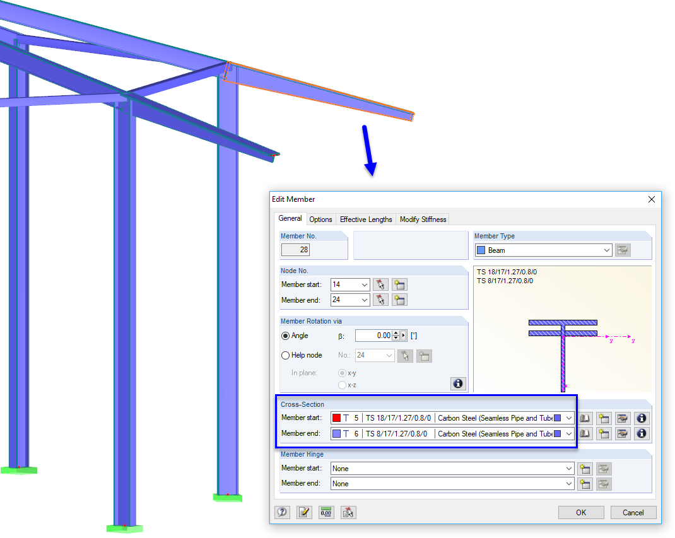Create a new node for member end

[x=399, y=300]
